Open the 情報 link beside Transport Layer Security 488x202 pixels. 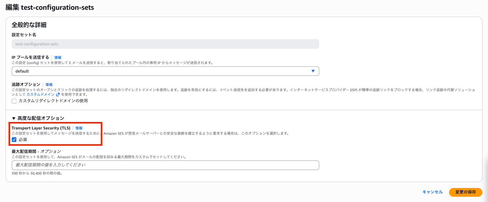pyautogui.click(x=79, y=128)
